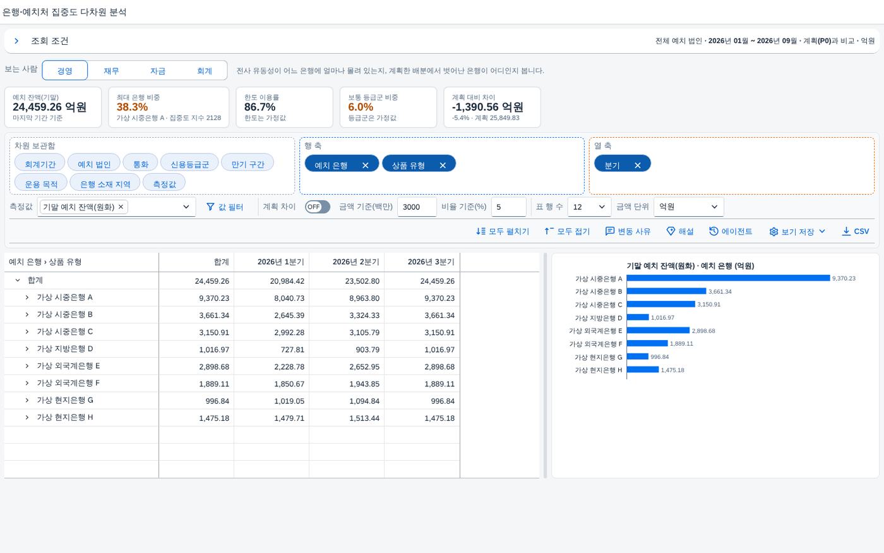Image resolution: width=884 pixels, height=553 pixels.
Task: Open the 에이전트 history
Action: [731, 231]
